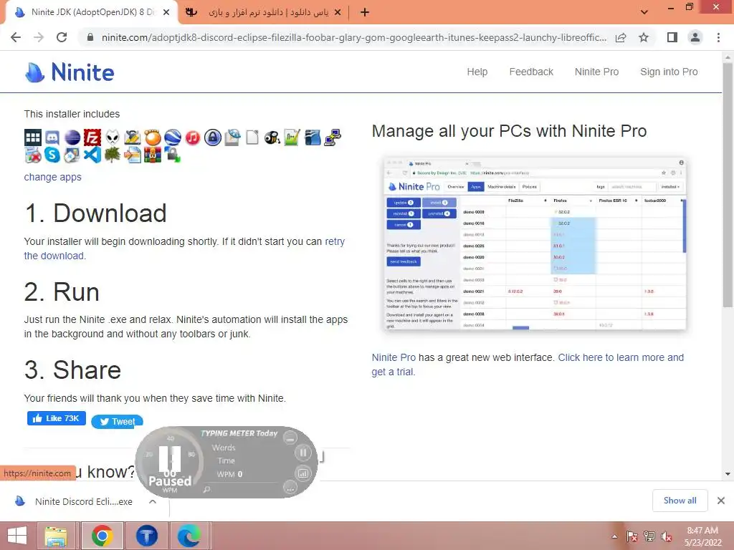734x550 pixels.
Task: Open Chrome three-dot menu
Action: click(x=718, y=37)
